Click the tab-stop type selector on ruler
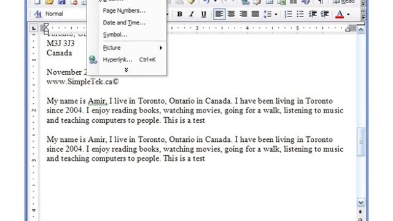 (x=34, y=28)
